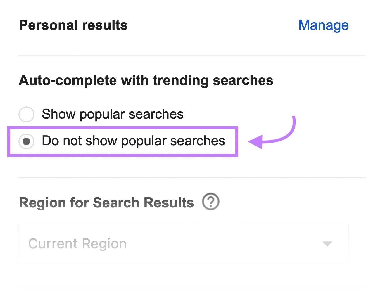
Task: Click the Auto-complete with trending searches heading
Action: coord(146,80)
